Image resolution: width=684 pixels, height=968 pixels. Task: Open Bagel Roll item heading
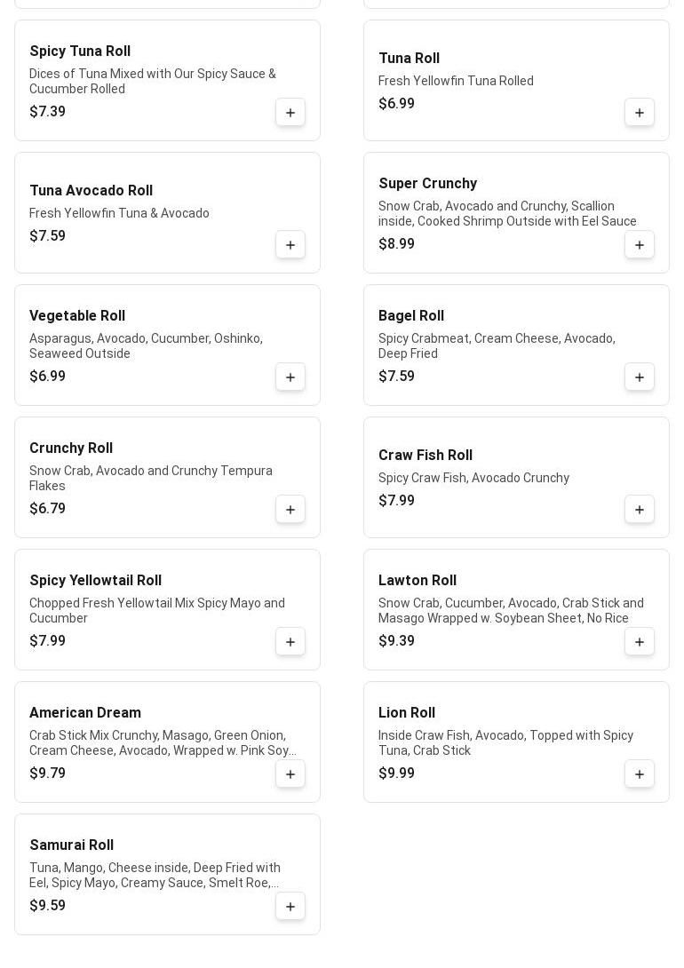411,316
